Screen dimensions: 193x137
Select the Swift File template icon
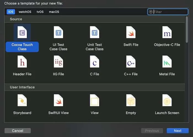[131, 32]
